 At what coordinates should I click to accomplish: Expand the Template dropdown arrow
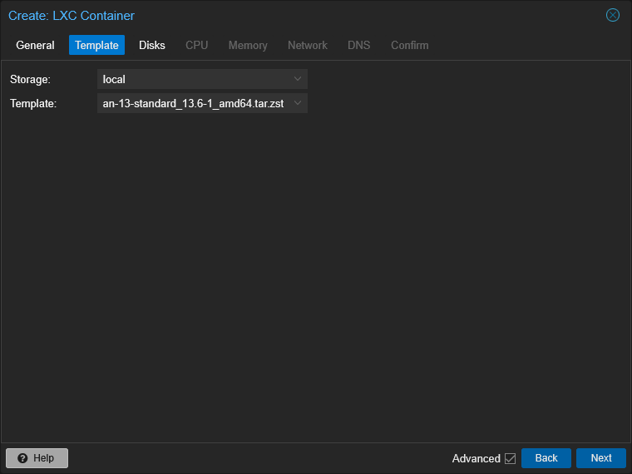coord(298,103)
